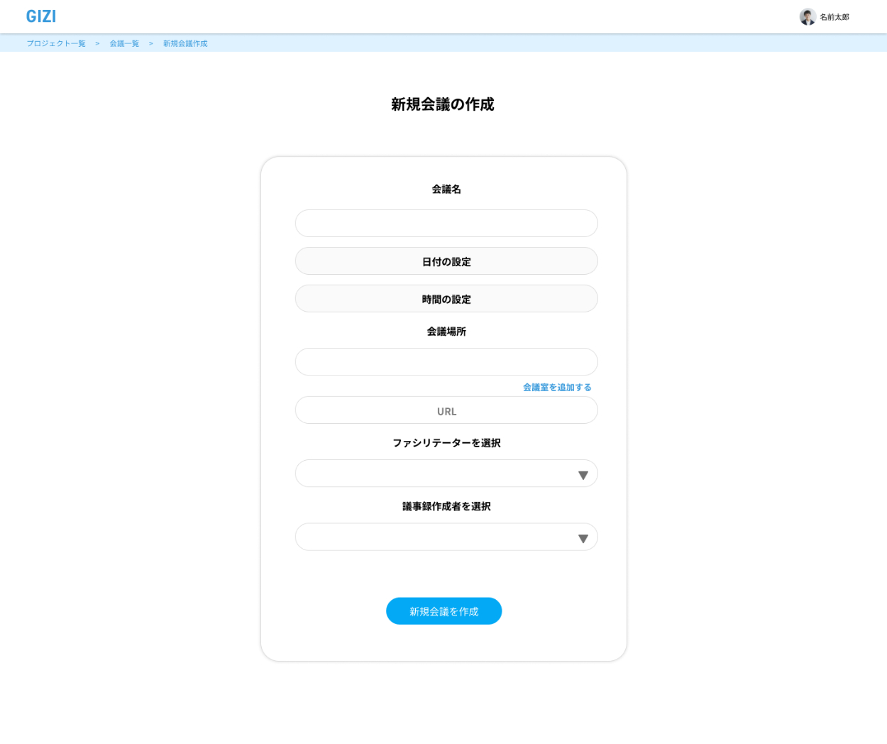Open the 日付の設定 date picker
The image size is (887, 744).
coord(446,261)
